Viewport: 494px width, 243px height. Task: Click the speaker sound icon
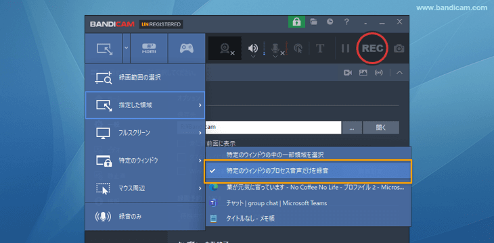252,48
